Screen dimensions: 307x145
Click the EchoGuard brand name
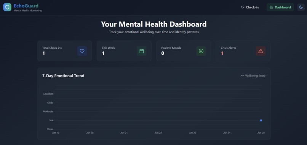tap(26, 6)
